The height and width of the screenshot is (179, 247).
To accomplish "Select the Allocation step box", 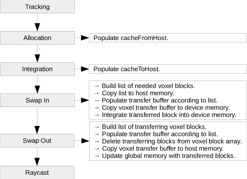I will point(37,38).
